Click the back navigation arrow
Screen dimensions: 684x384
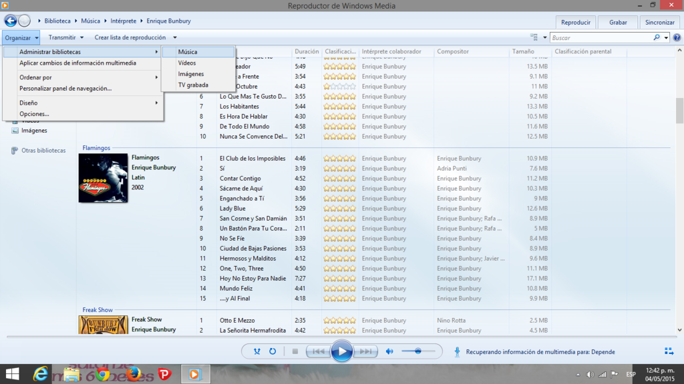pyautogui.click(x=10, y=21)
